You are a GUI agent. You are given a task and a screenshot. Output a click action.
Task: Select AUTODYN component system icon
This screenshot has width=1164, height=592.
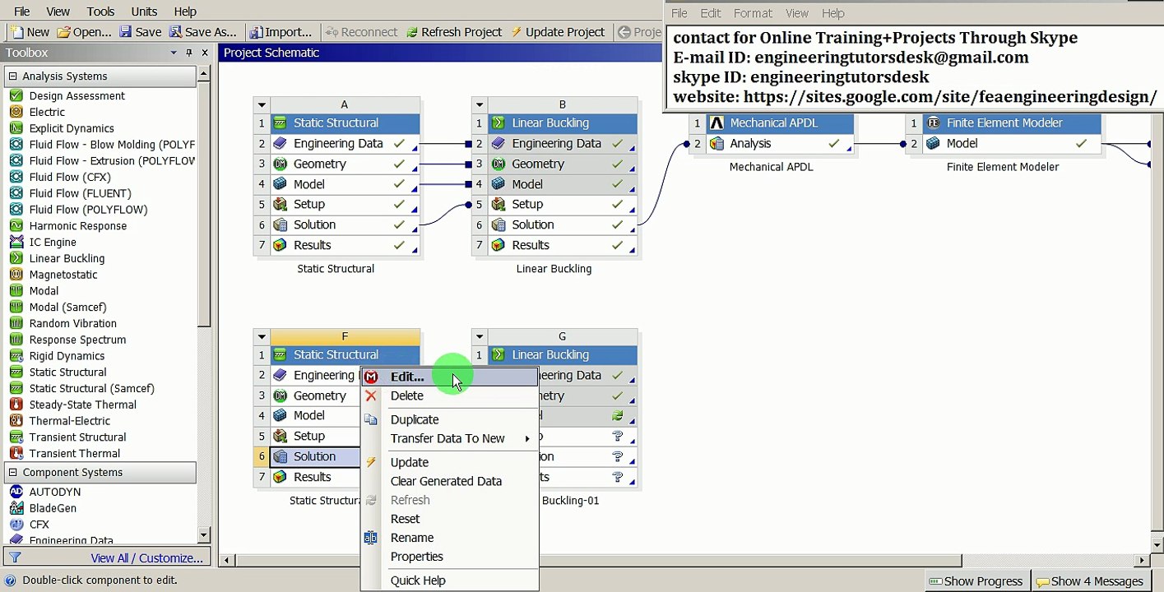16,492
